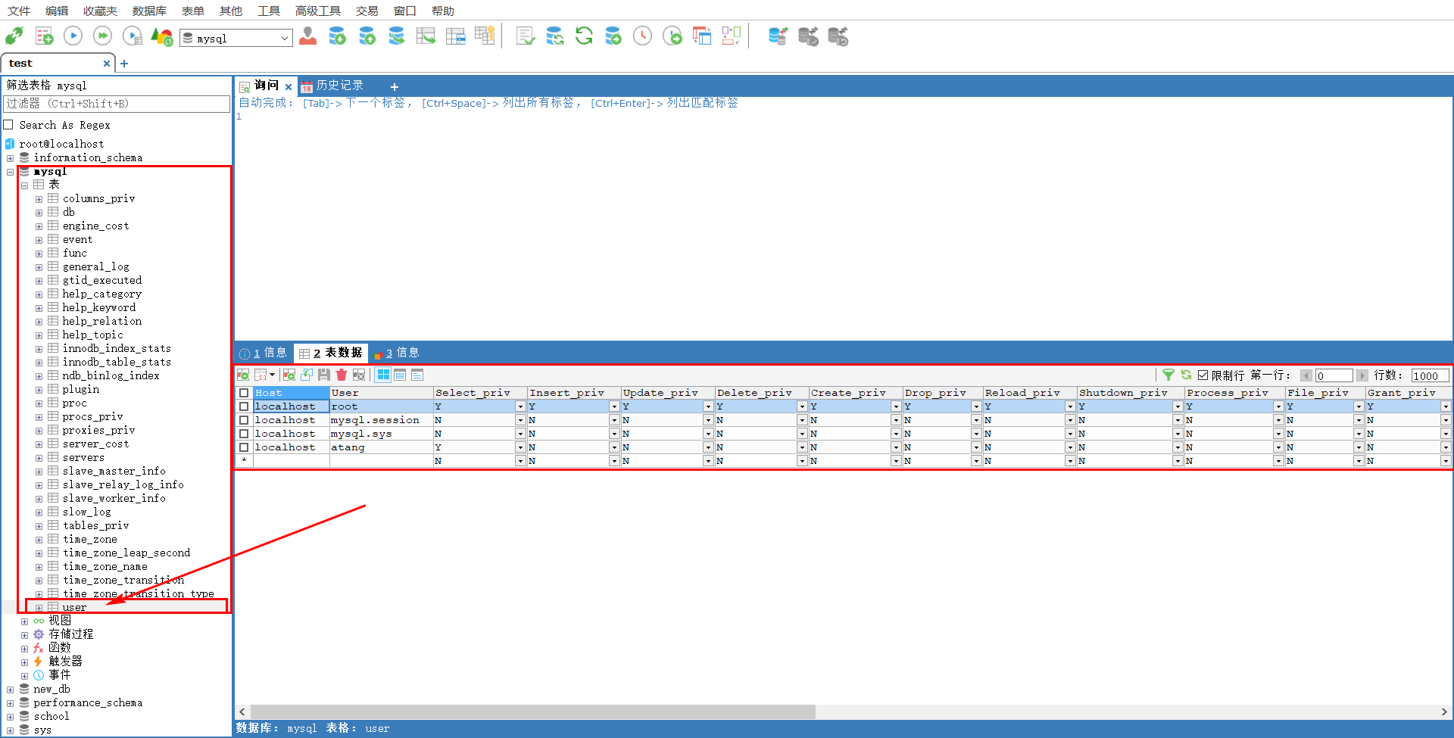Click the table with key icon
The height and width of the screenshot is (738, 1454).
click(x=485, y=36)
